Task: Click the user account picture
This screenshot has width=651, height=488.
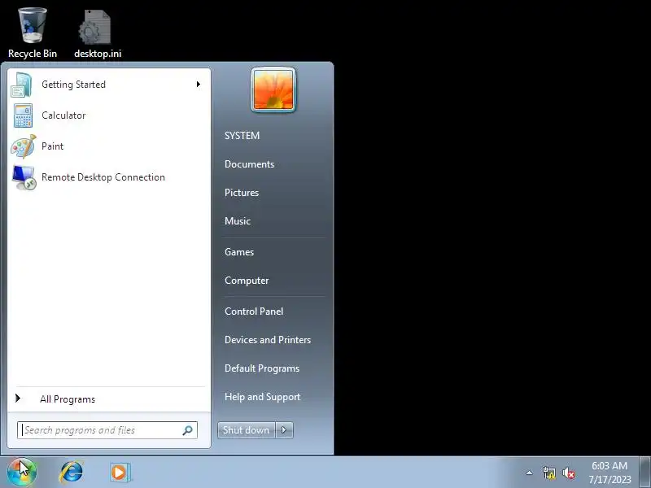Action: click(273, 89)
